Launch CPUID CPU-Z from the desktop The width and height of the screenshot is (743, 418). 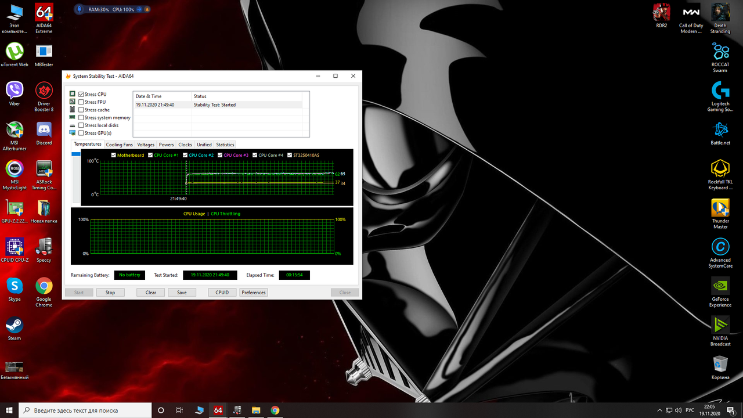[15, 250]
